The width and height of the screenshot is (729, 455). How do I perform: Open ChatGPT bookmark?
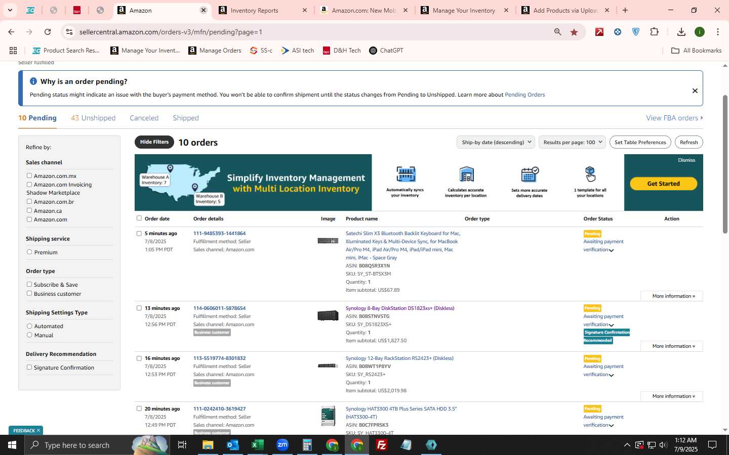coord(386,51)
